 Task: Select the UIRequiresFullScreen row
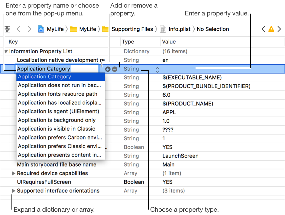[x=44, y=182]
